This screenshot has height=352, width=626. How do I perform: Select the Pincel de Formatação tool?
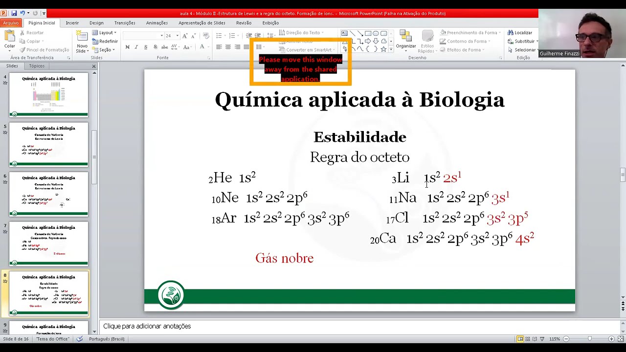[x=44, y=50]
